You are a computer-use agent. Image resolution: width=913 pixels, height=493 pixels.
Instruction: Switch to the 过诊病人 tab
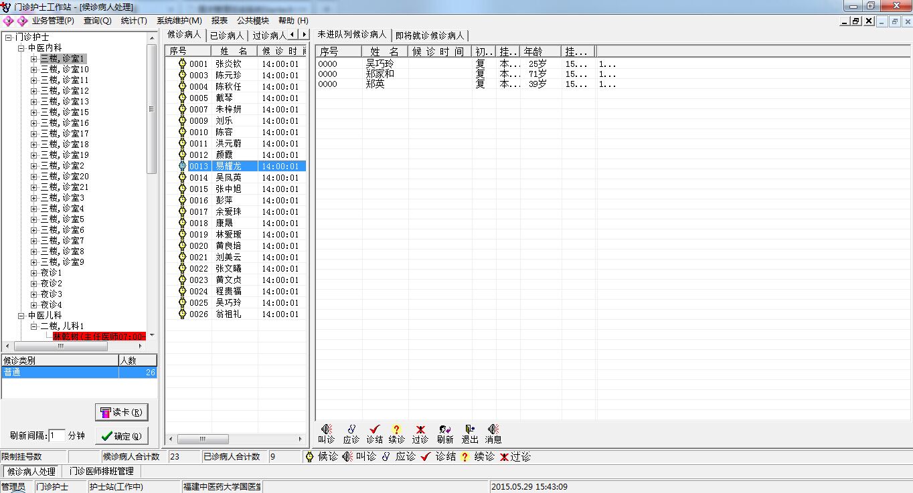(x=269, y=35)
